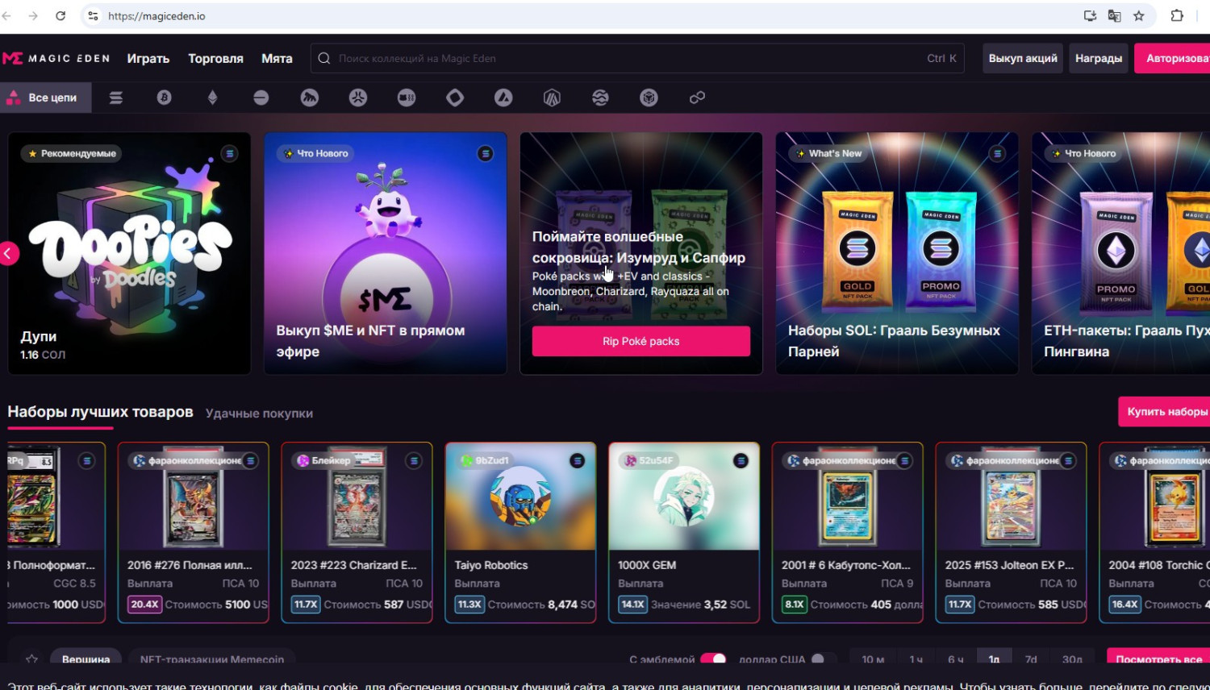Click the watchlist star toggle
Screen dimensions: 1210x690
pyautogui.click(x=31, y=659)
